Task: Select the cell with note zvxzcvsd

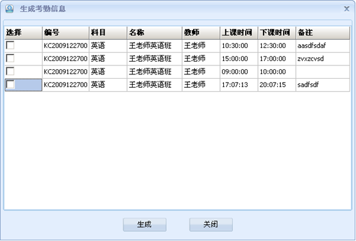Action: pyautogui.click(x=323, y=59)
